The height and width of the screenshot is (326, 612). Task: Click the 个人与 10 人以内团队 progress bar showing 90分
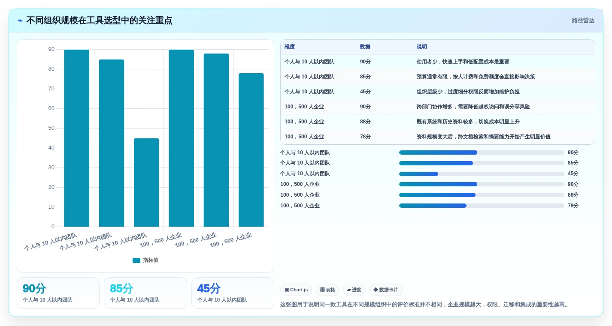tap(482, 153)
